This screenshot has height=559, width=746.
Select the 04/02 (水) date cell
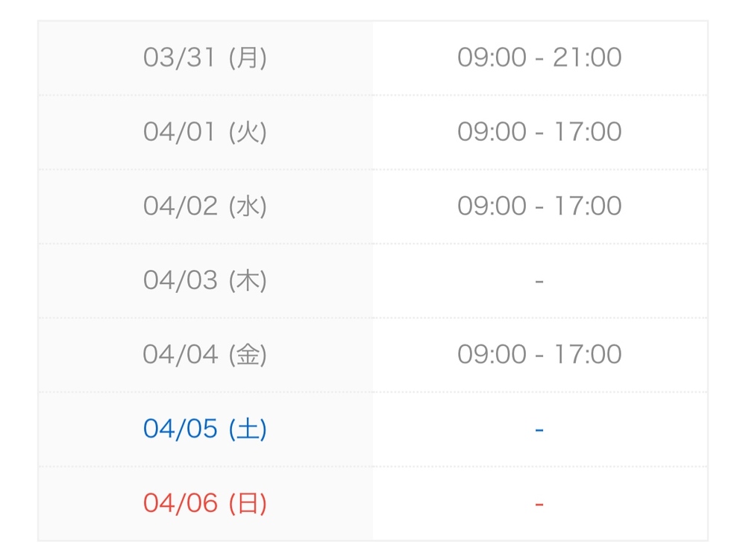point(205,206)
